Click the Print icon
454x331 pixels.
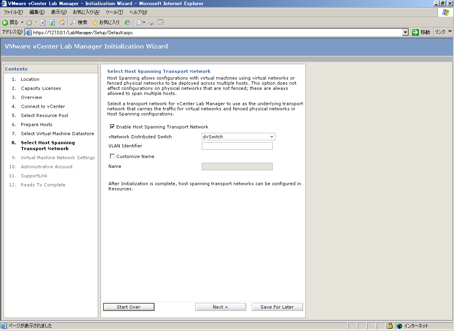[151, 22]
